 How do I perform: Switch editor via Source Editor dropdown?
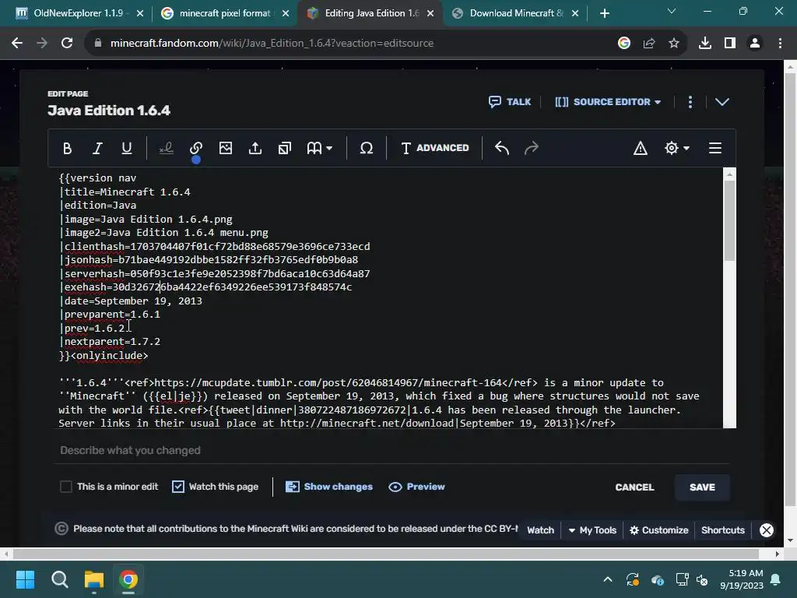[608, 102]
